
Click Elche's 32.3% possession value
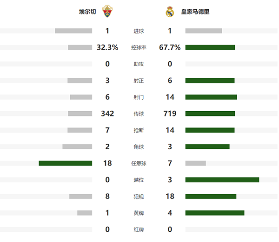pos(107,47)
